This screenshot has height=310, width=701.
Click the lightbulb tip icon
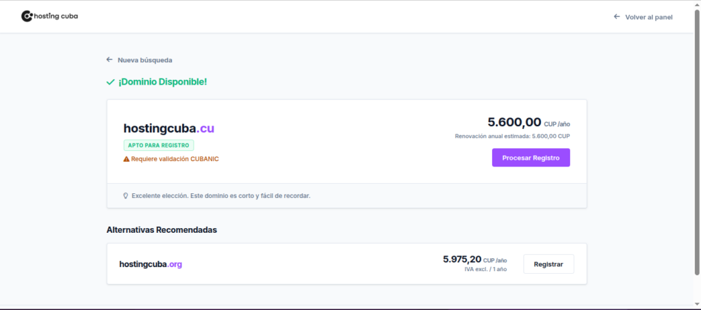coord(125,196)
